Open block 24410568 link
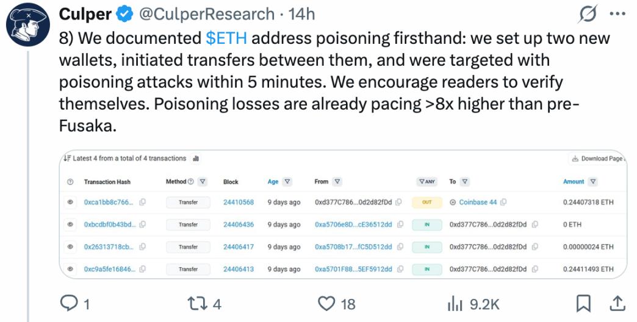 (x=239, y=203)
